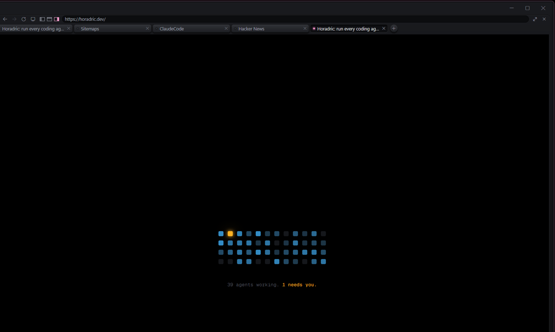Go back to the previous page

coord(5,19)
